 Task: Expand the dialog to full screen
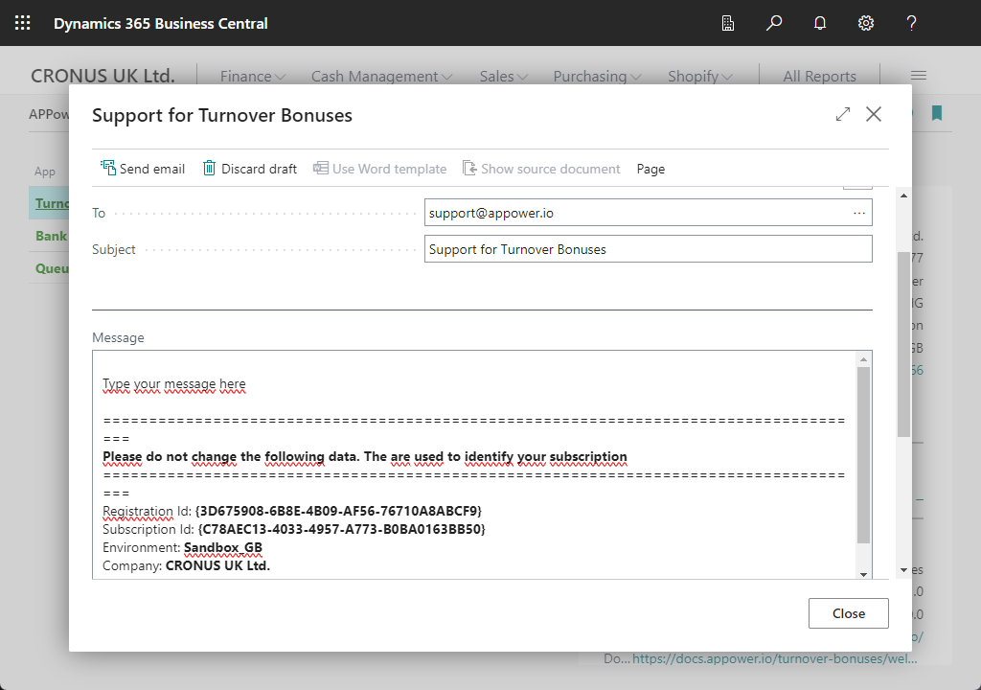(x=843, y=115)
